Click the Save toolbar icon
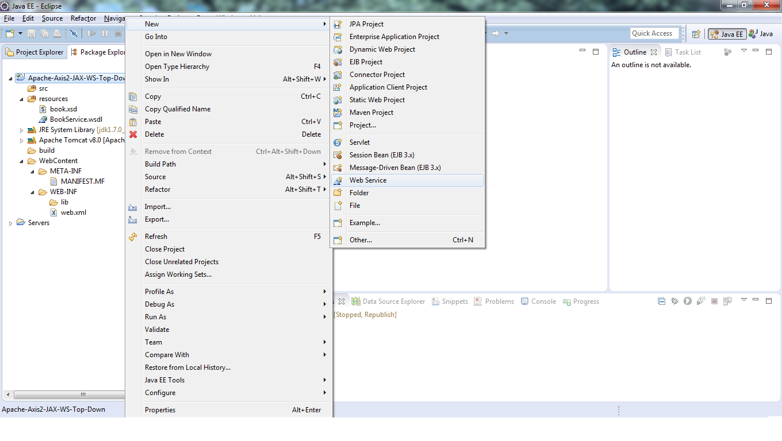The width and height of the screenshot is (782, 441). tap(31, 34)
